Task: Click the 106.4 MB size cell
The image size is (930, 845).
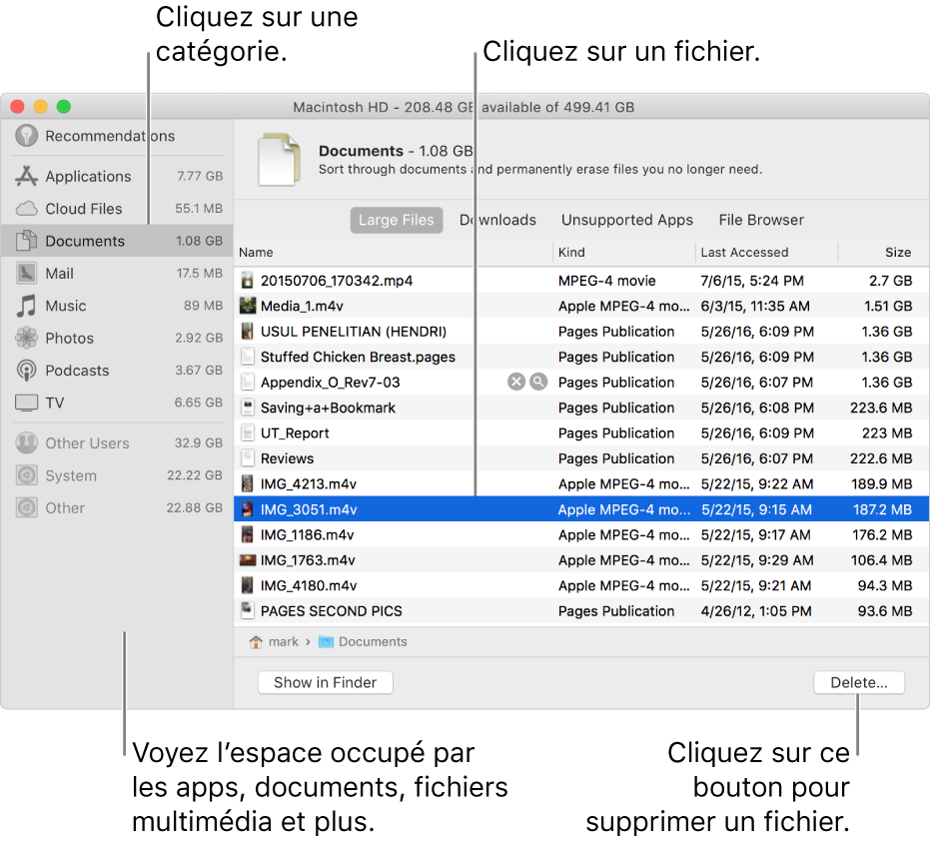Action: point(881,560)
